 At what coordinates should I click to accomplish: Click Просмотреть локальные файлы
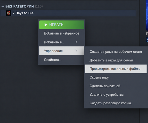click(x=116, y=69)
